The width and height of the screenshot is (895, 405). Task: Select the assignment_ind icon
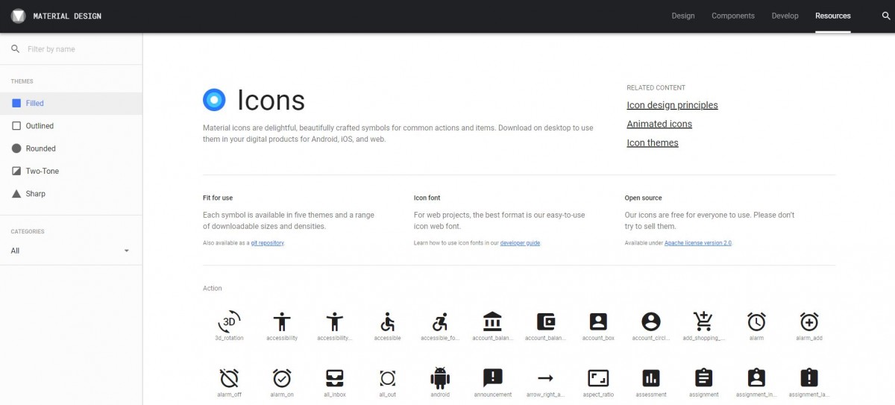coord(756,377)
